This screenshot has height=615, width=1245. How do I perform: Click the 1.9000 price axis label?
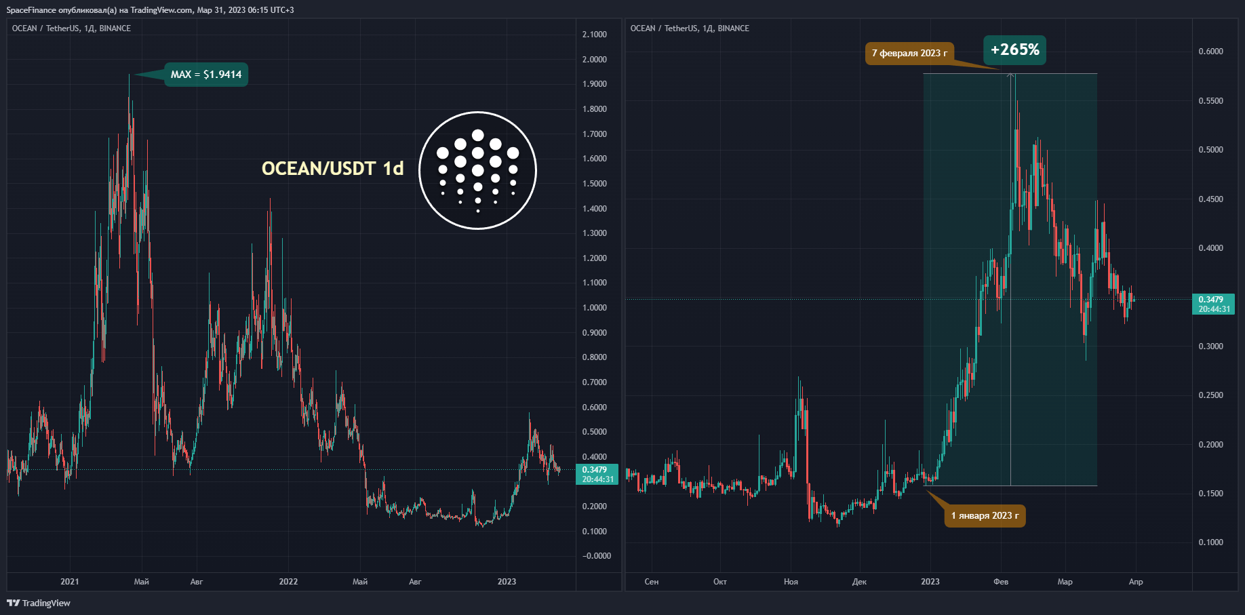pos(595,84)
